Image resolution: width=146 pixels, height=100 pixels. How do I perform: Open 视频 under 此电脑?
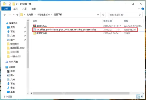click(x=12, y=71)
